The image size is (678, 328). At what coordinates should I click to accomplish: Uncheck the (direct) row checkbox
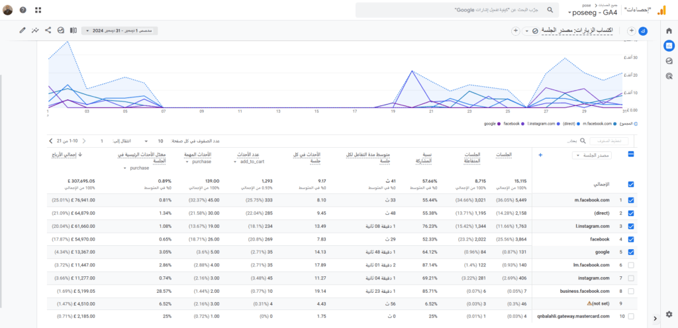631,213
